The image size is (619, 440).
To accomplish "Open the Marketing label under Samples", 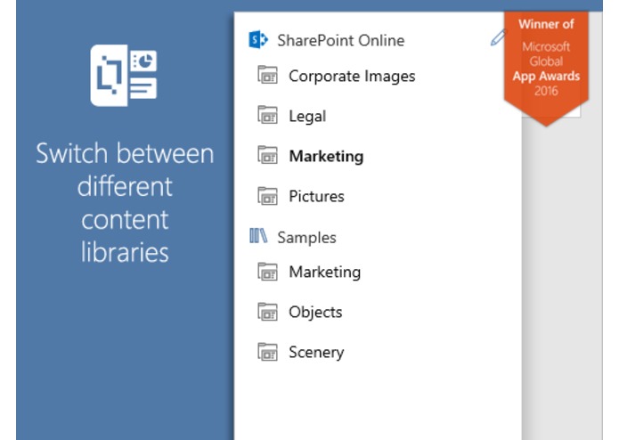I will click(324, 273).
